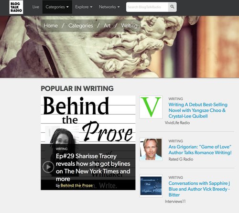Open the Live menu item
The height and width of the screenshot is (213, 239).
(x=36, y=7)
